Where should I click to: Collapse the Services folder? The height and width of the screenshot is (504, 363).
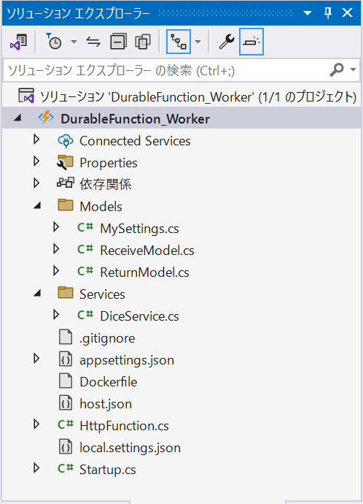tap(37, 294)
